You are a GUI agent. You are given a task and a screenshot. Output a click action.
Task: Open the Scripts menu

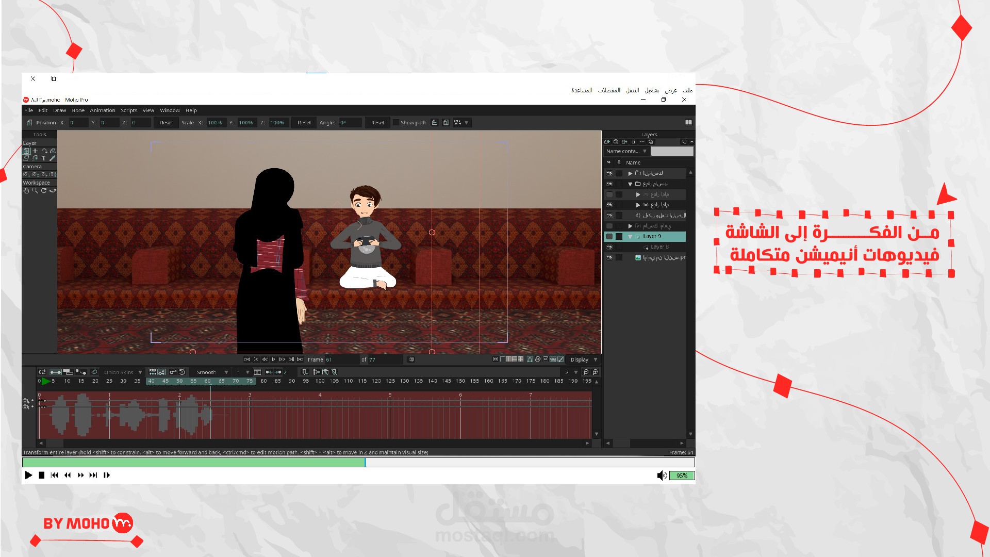pos(129,110)
